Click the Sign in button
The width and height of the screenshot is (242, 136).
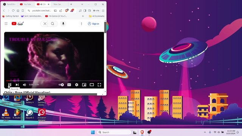click(93, 24)
